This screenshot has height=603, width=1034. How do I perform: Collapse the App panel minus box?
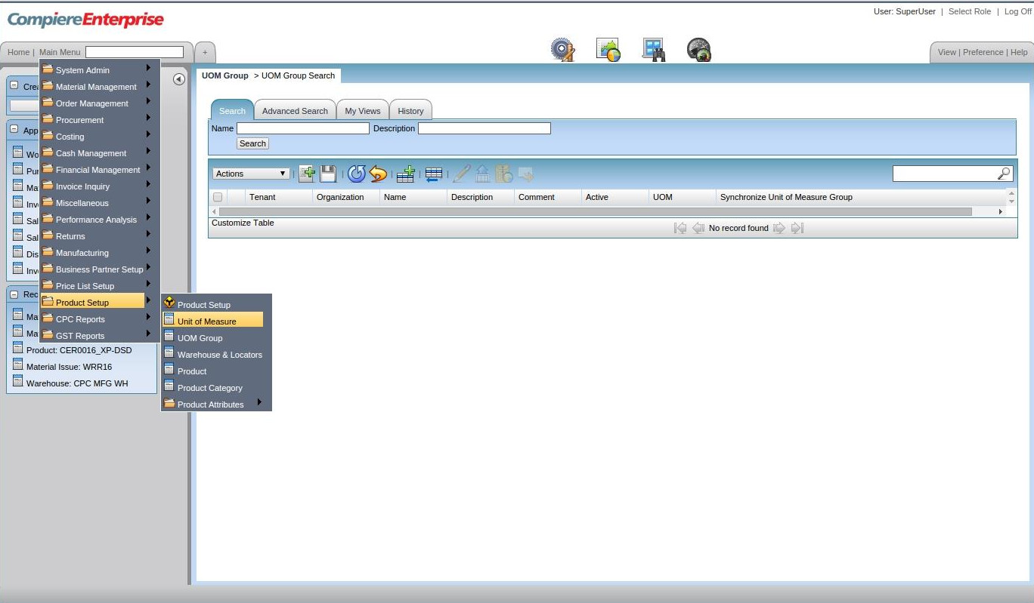pos(14,129)
